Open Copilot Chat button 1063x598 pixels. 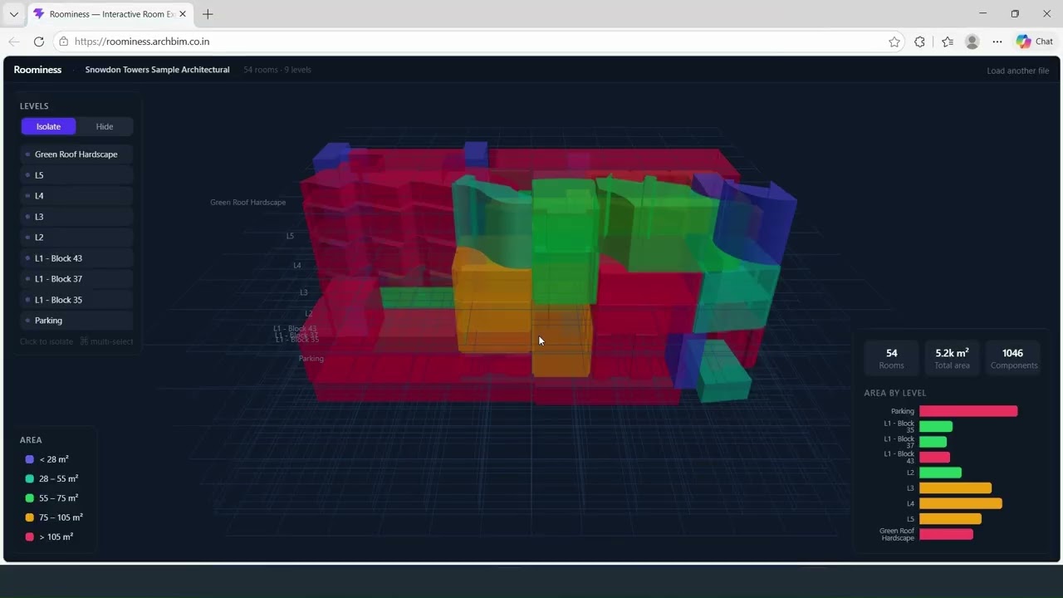tap(1035, 42)
